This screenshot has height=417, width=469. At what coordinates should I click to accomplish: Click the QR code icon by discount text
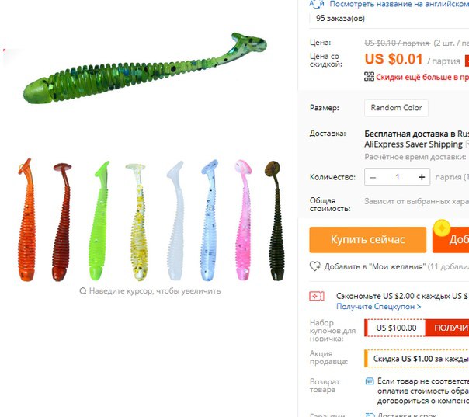click(x=369, y=77)
